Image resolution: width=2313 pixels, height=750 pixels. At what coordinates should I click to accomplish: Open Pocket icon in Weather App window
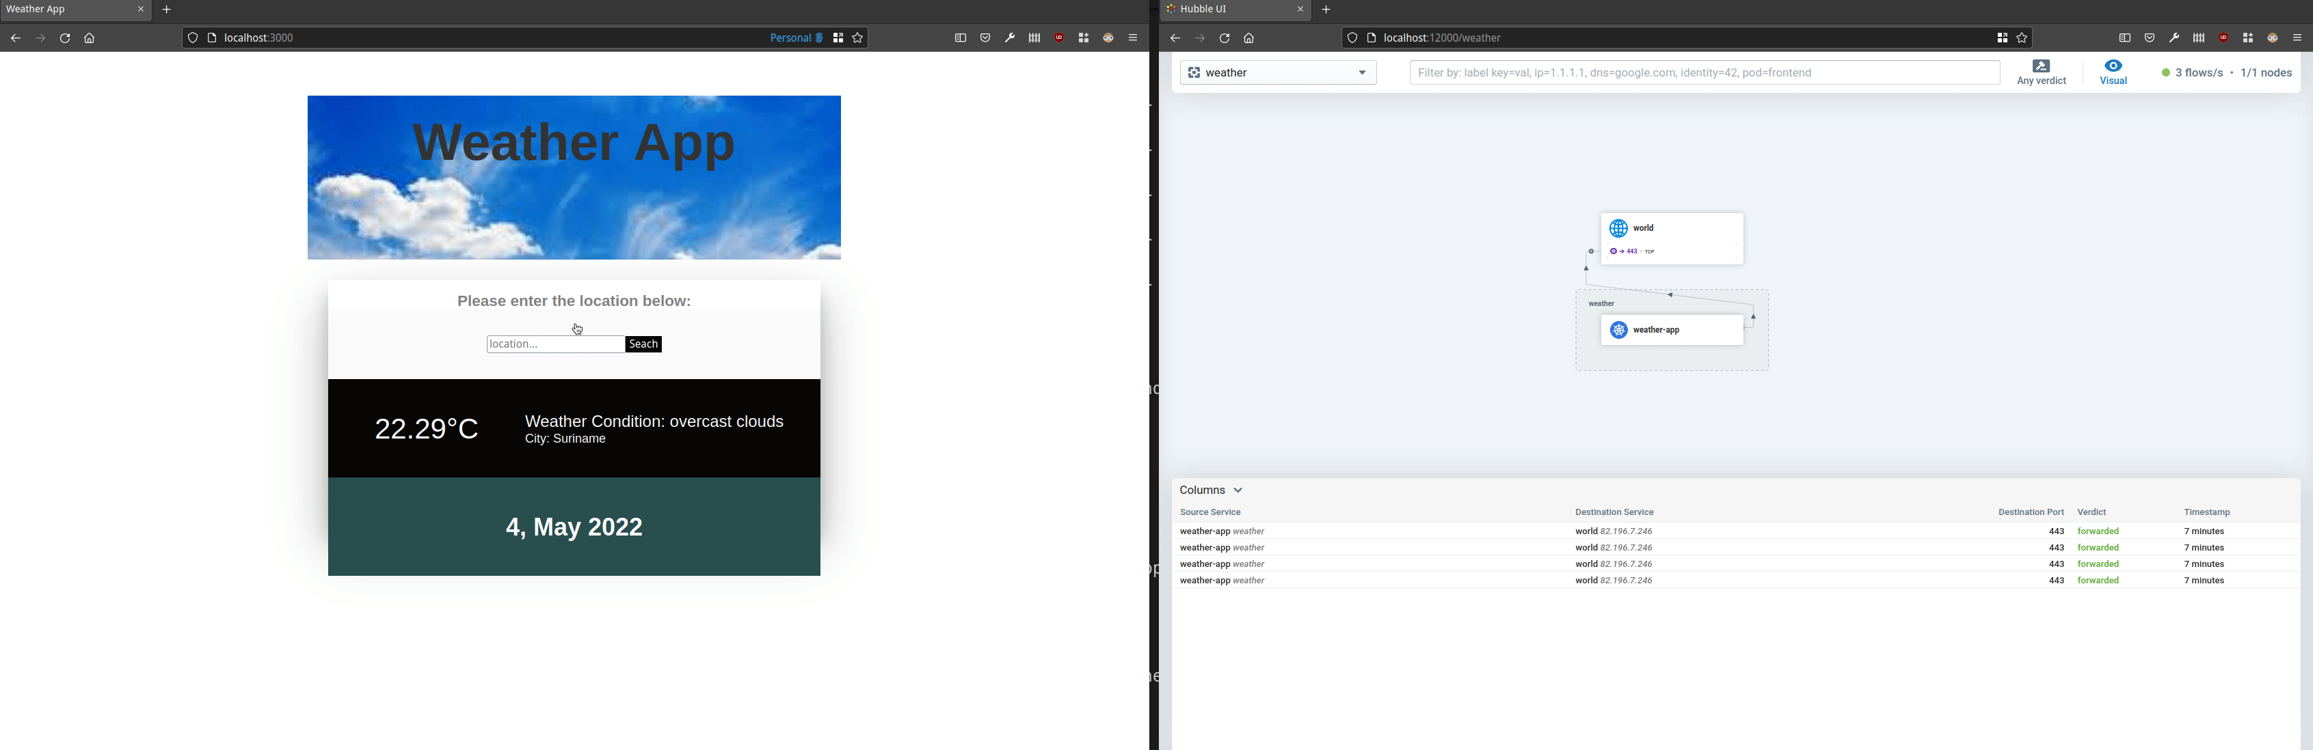[x=985, y=38]
